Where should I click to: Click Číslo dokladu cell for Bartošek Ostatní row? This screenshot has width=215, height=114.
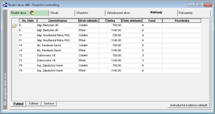click(x=132, y=25)
